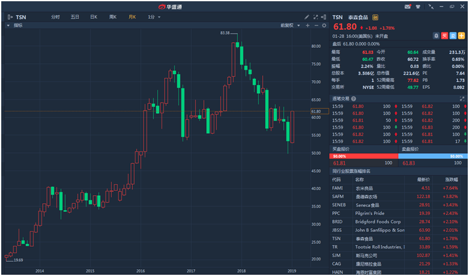Click the blue 卖 sell button
The width and height of the screenshot is (469, 276).
pyautogui.click(x=453, y=36)
